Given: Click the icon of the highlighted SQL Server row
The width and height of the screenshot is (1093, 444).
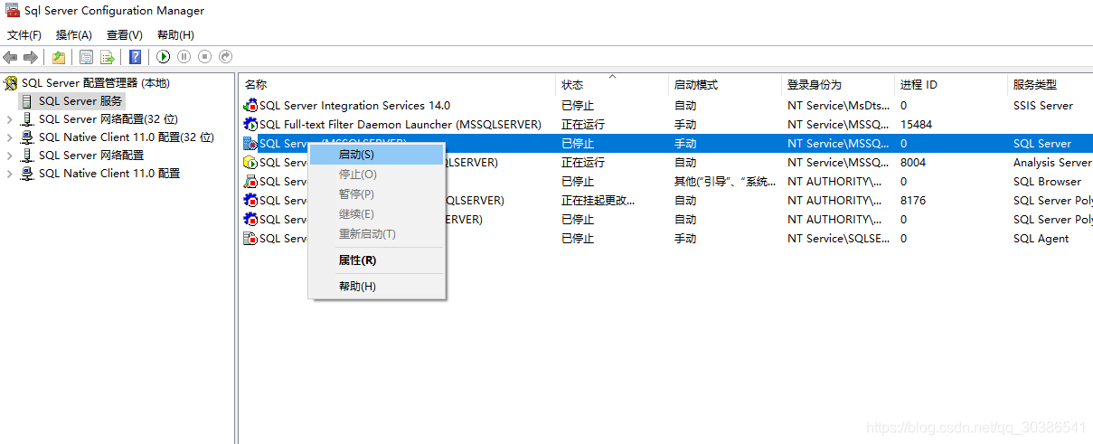Looking at the screenshot, I should point(250,144).
